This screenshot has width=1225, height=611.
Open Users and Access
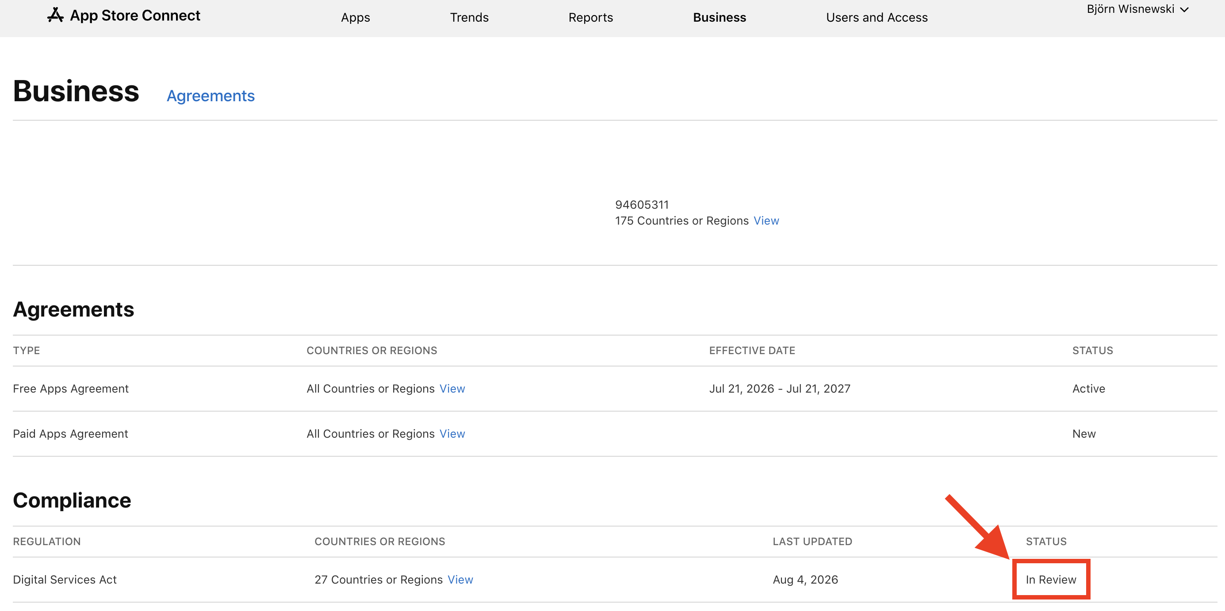[877, 18]
